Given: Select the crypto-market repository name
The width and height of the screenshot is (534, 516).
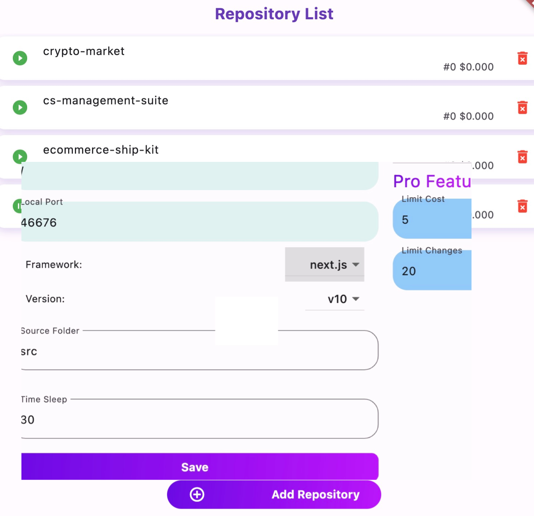Looking at the screenshot, I should (x=84, y=51).
